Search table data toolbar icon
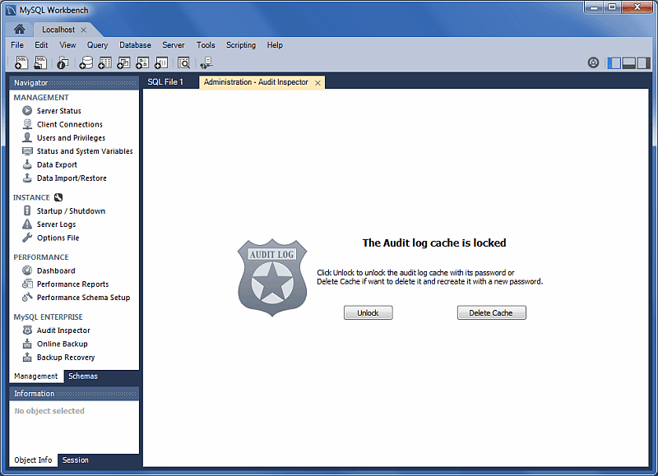 tap(183, 62)
